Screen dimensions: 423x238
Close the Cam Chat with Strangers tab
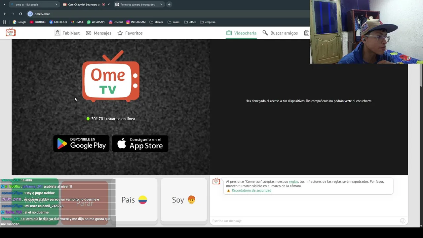click(x=109, y=5)
